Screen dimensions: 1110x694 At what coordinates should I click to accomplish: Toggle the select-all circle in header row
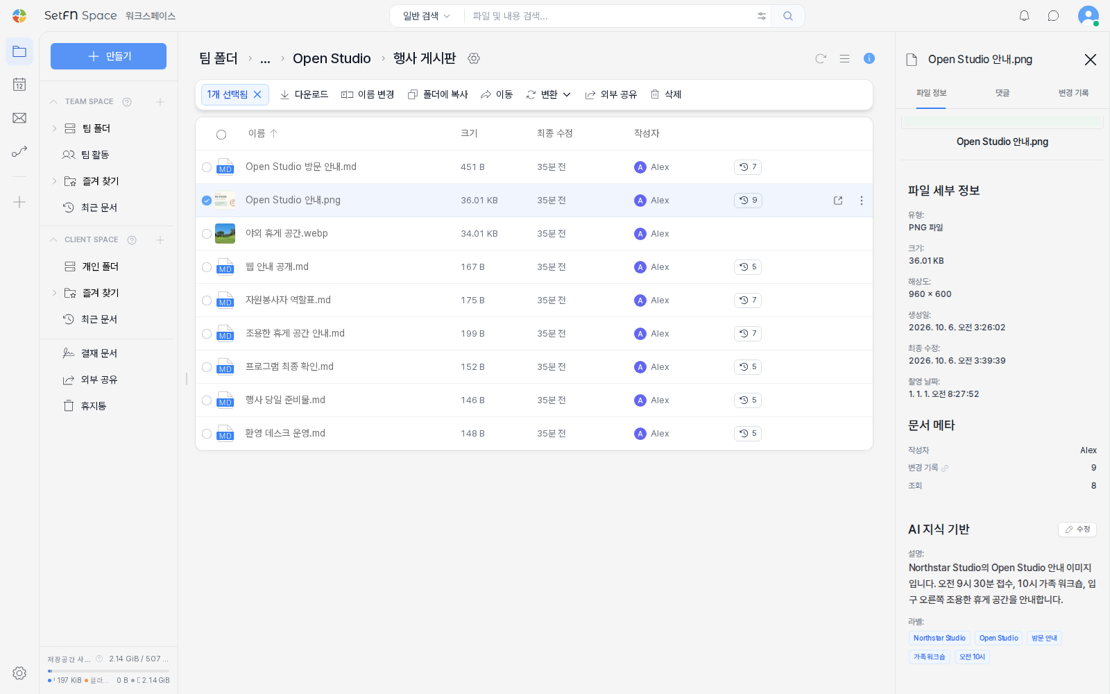click(221, 135)
